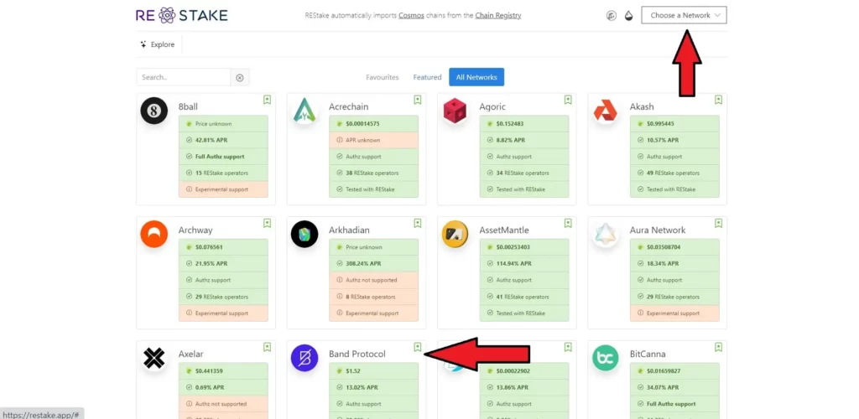Image resolution: width=859 pixels, height=419 pixels.
Task: Click the REStake logo
Action: tap(181, 15)
